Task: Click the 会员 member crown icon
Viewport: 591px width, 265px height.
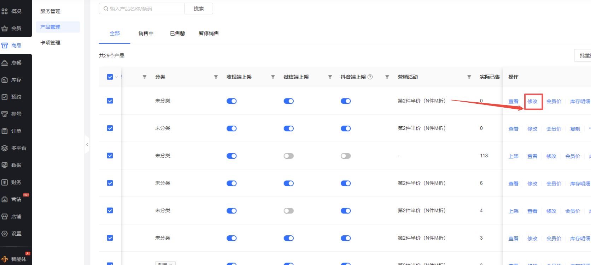Action: click(x=5, y=29)
